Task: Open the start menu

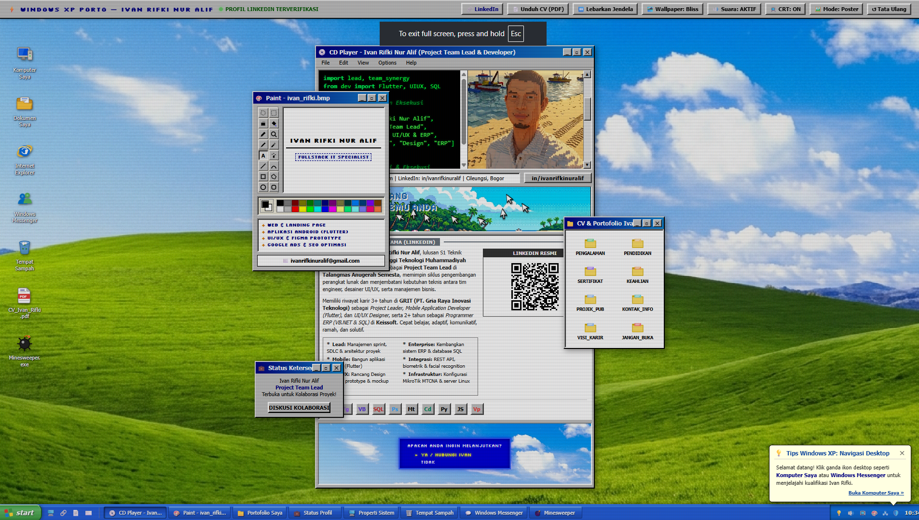Action: click(x=20, y=513)
